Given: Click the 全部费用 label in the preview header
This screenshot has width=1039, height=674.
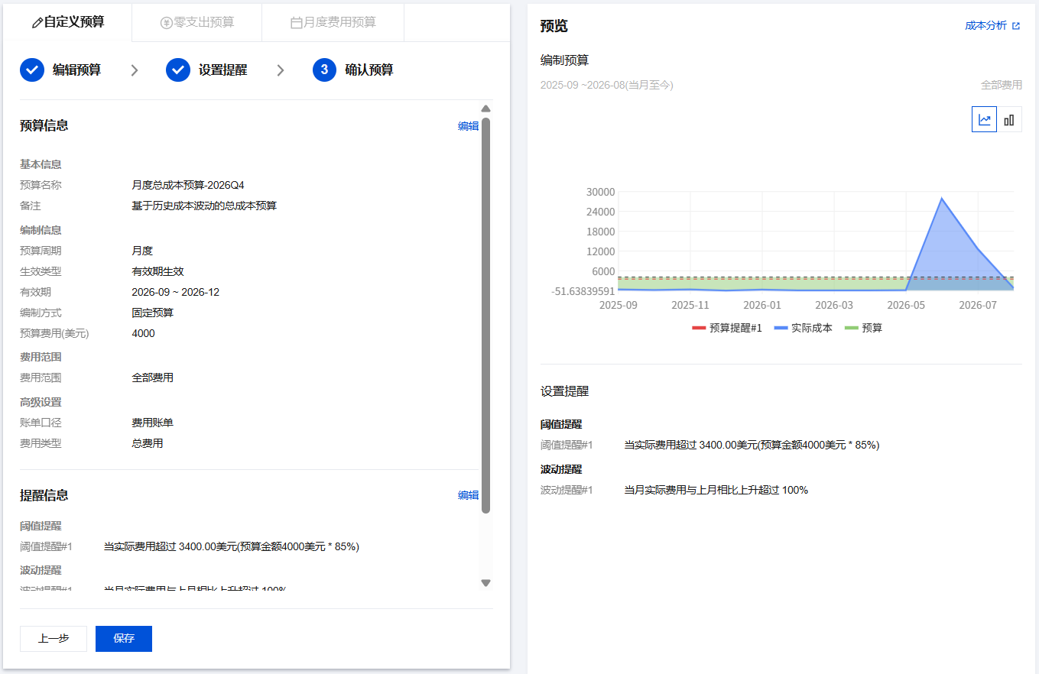Looking at the screenshot, I should click(x=1002, y=85).
